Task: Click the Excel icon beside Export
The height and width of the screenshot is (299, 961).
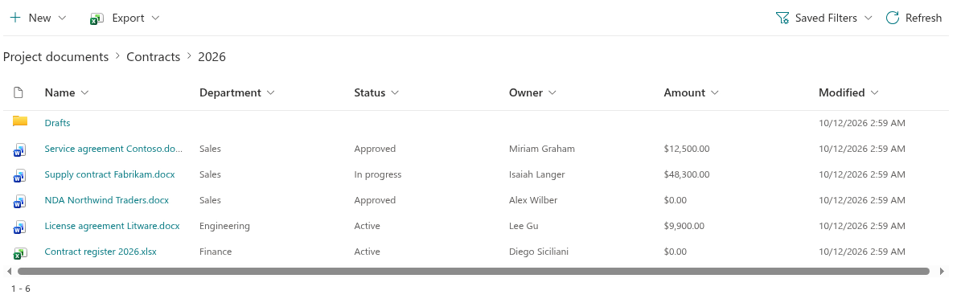Action: 97,18
